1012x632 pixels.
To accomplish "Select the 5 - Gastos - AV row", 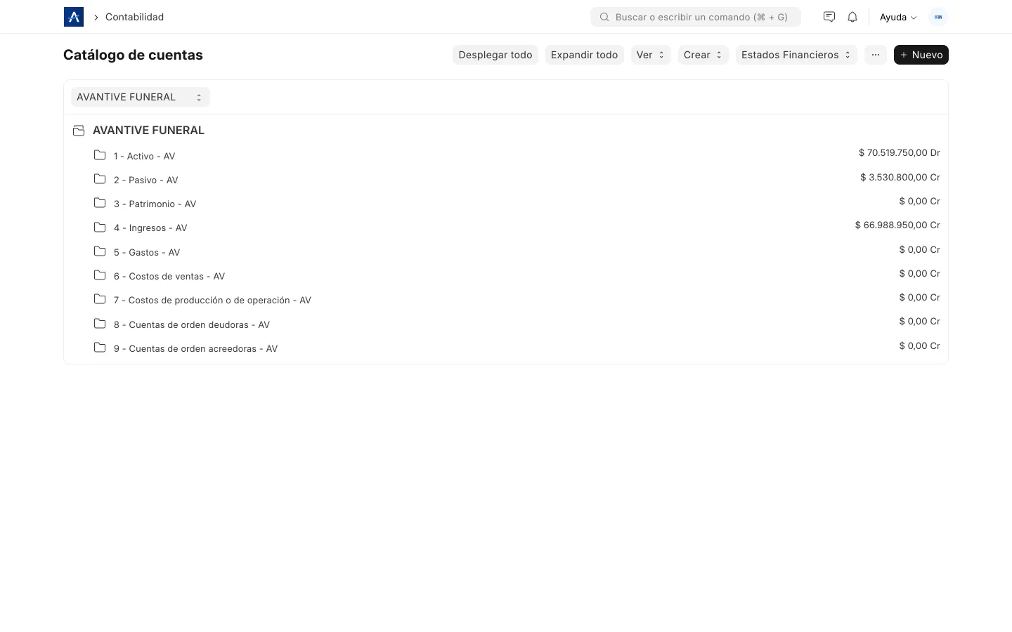I will click(x=147, y=252).
